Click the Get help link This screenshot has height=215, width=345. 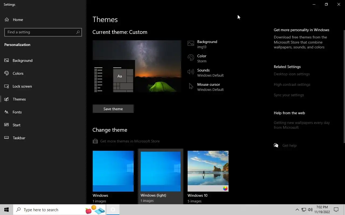click(x=289, y=145)
